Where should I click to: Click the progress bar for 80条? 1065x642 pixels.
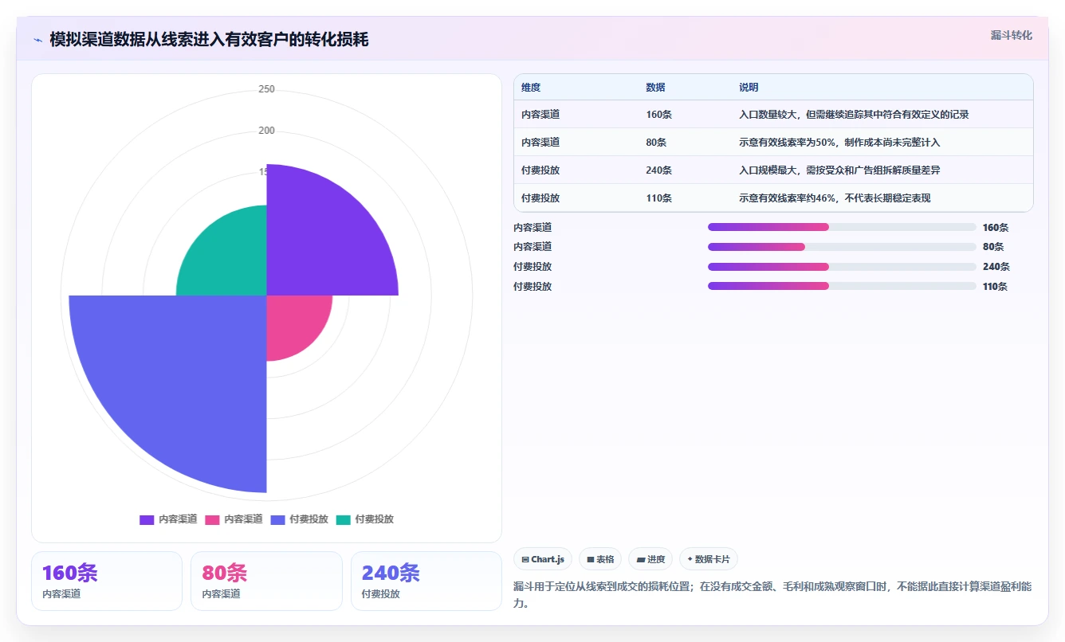(x=842, y=247)
